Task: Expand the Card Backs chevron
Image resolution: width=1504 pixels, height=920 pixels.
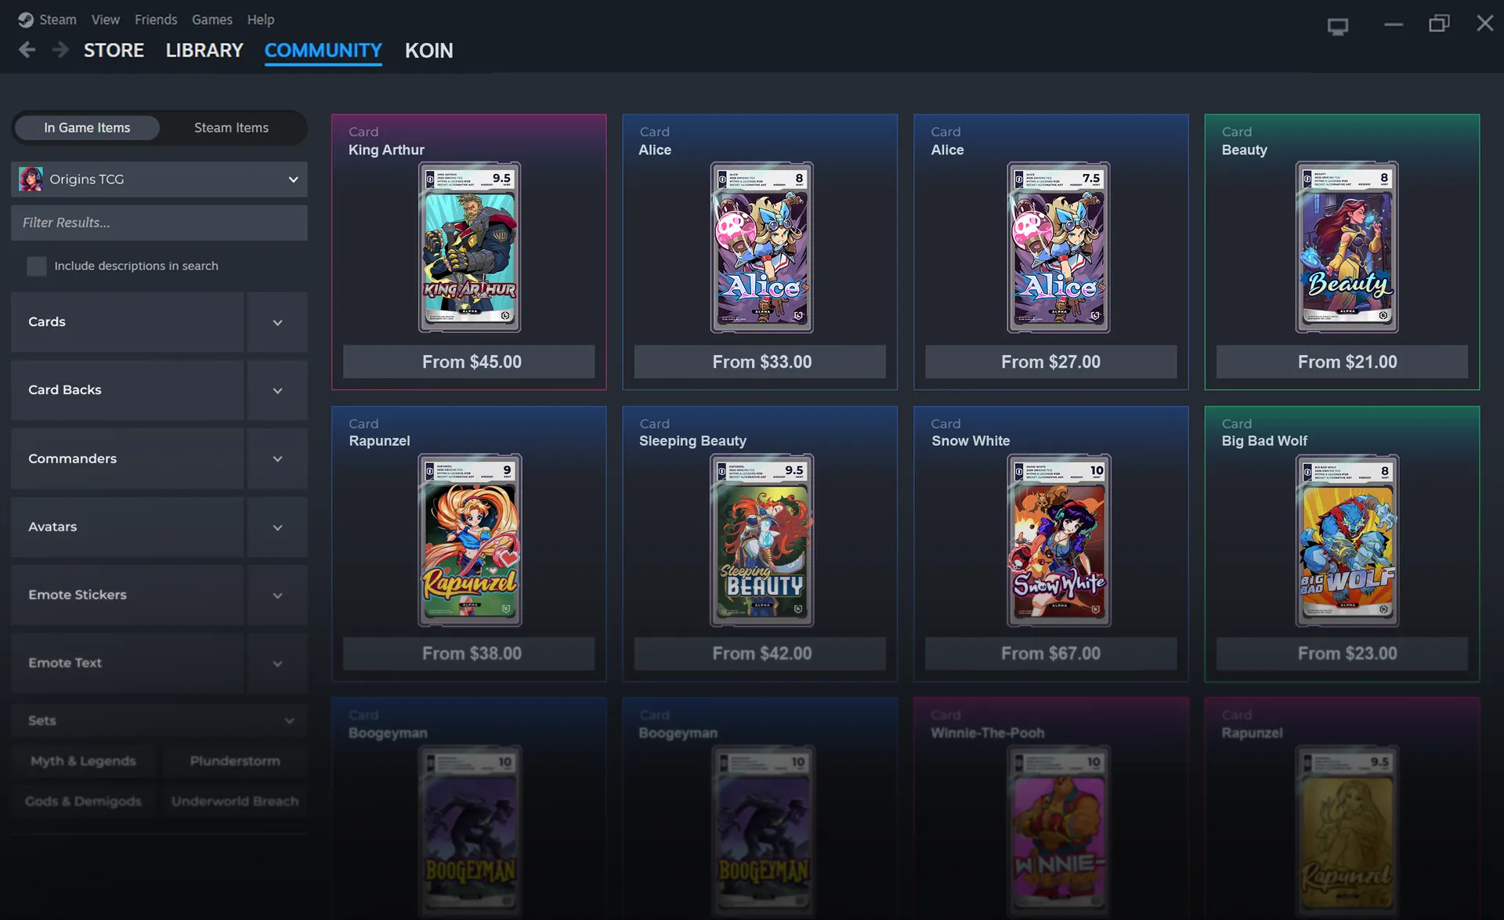Action: (277, 390)
